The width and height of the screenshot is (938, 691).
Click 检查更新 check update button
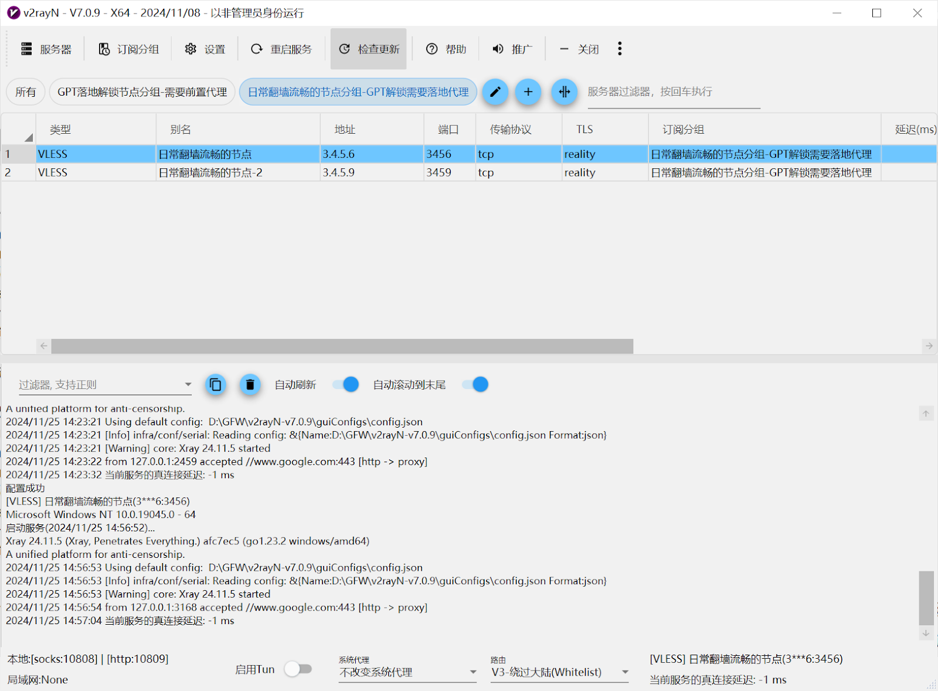pyautogui.click(x=369, y=49)
